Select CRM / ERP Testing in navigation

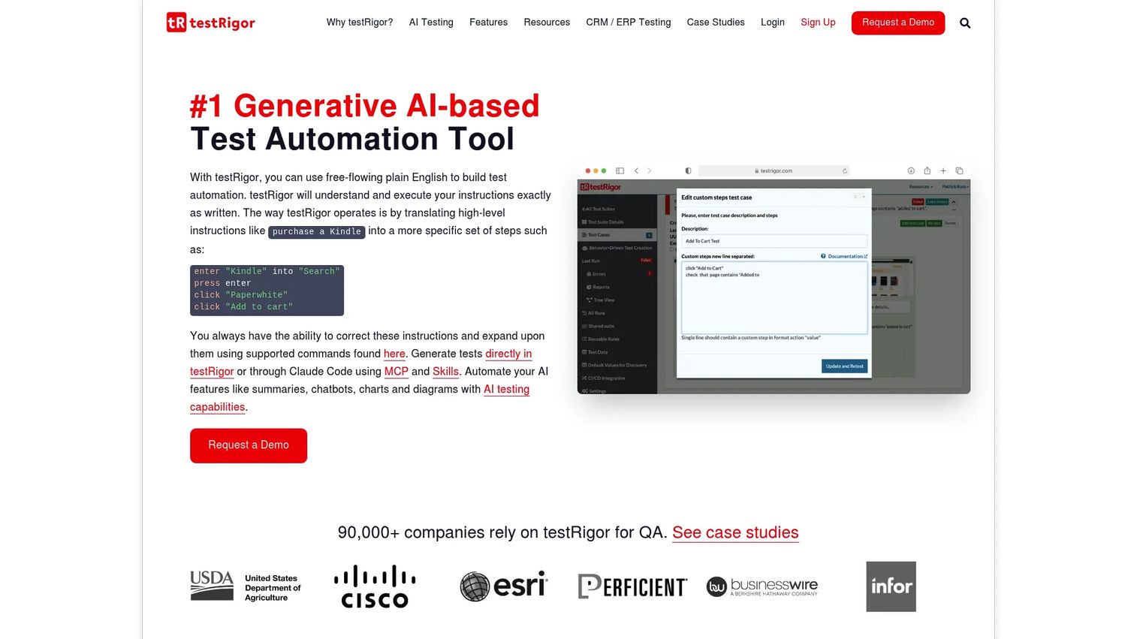(629, 23)
